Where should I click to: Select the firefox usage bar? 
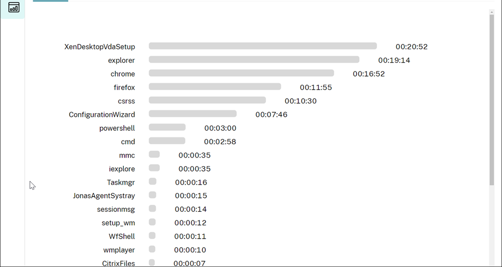pyautogui.click(x=215, y=87)
